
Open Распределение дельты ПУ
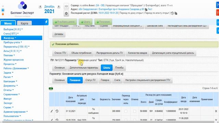pos(110,53)
